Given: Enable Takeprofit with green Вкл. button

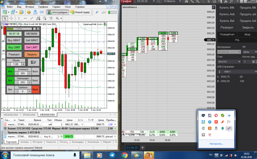Looking at the screenshot, I should click(10, 80).
